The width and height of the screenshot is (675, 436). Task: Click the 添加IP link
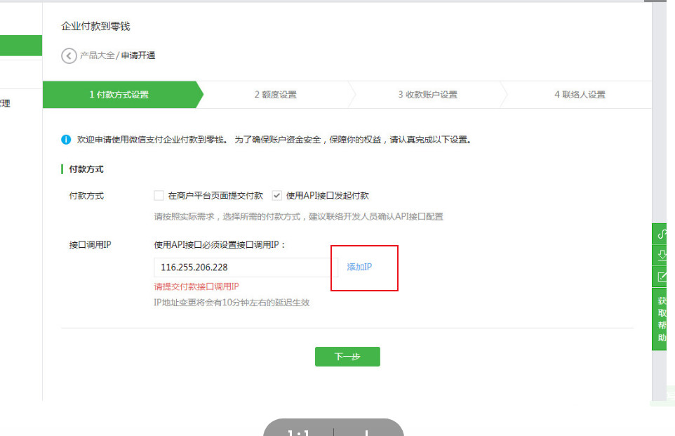click(x=359, y=267)
